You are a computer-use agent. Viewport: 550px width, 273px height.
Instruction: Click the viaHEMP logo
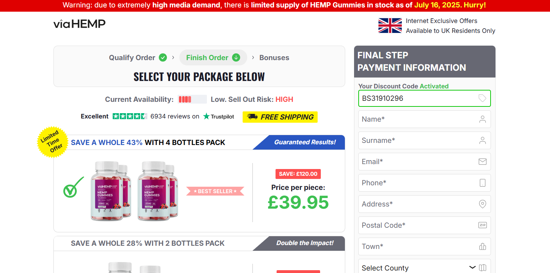click(x=80, y=24)
